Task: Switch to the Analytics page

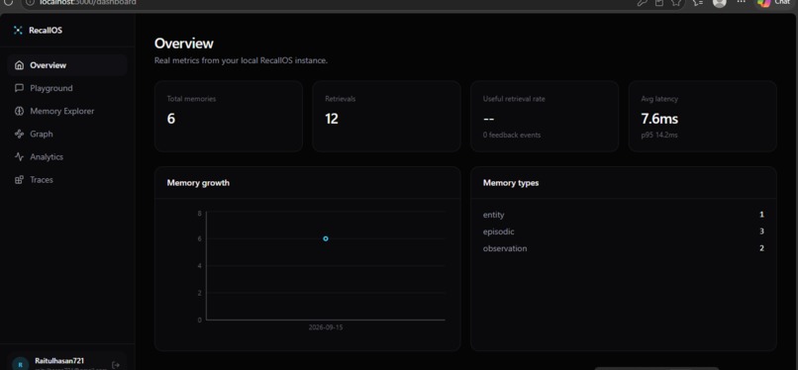Action: point(67,156)
